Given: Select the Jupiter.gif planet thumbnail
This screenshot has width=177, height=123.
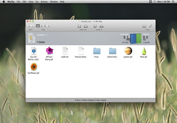Looking at the screenshot, I should click(128, 51).
